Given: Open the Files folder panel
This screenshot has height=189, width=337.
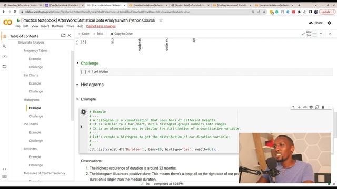Looking at the screenshot, I should (4, 67).
